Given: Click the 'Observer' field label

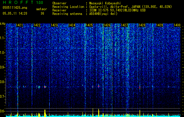Looking at the screenshot, I should [x=59, y=3].
